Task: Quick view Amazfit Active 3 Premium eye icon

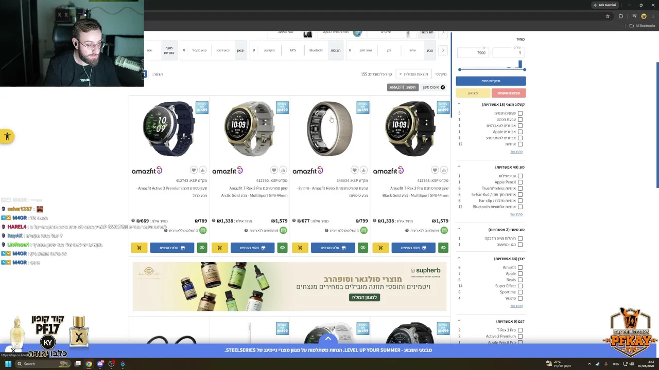Action: [202, 248]
